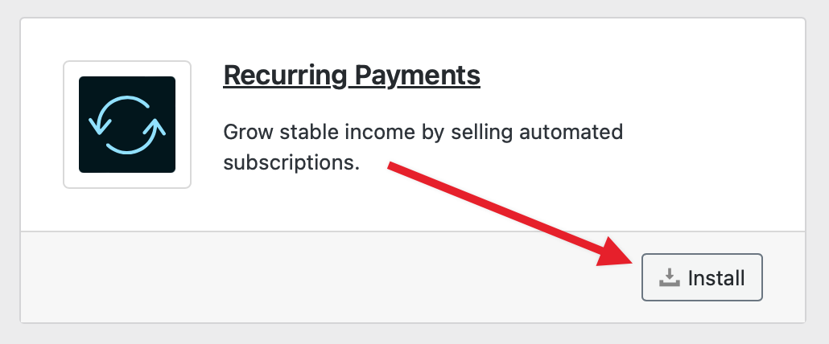829x344 pixels.
Task: Click the gray footer bar left of Install
Action: click(322, 277)
